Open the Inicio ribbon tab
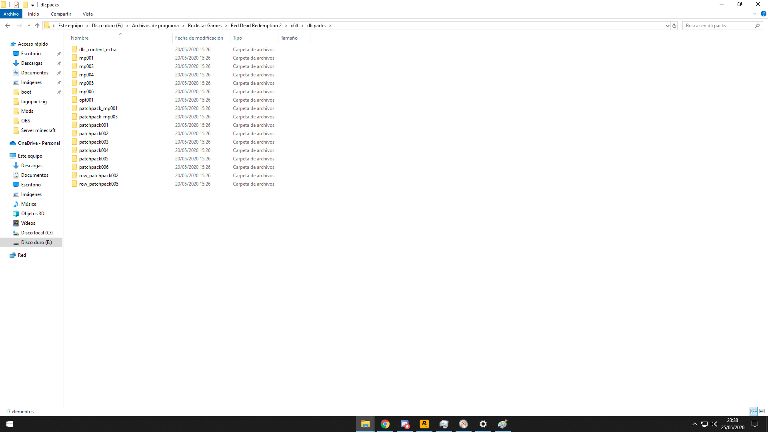768x432 pixels. click(34, 14)
